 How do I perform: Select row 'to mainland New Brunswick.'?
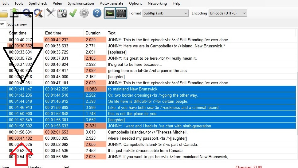[x=148, y=89]
